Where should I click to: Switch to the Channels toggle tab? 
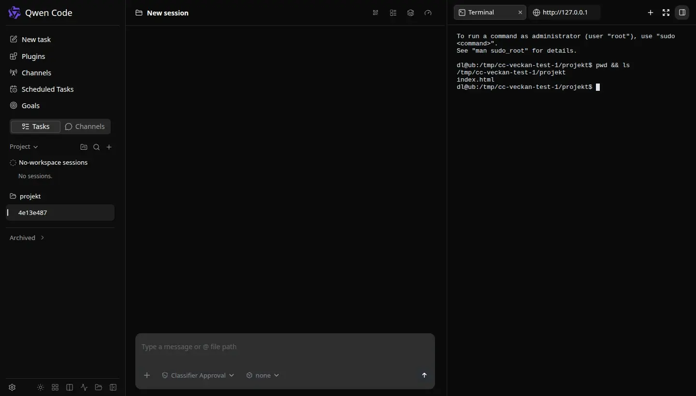pos(85,127)
